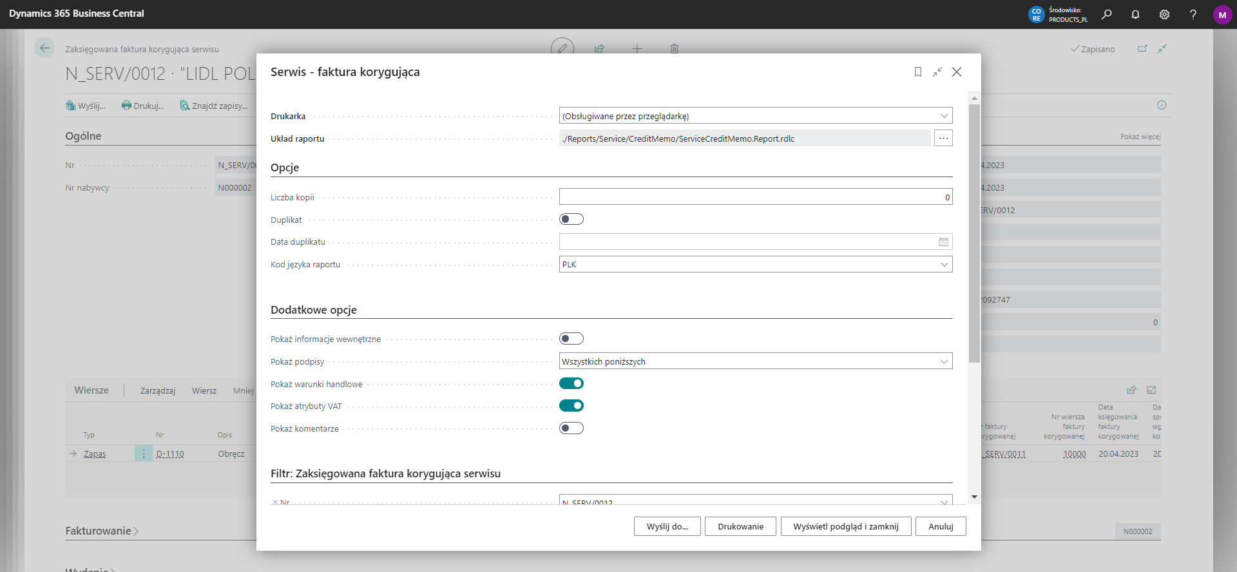Click 20.04.2023 posting date cell
Screen dimensions: 1237x572
(1118, 453)
